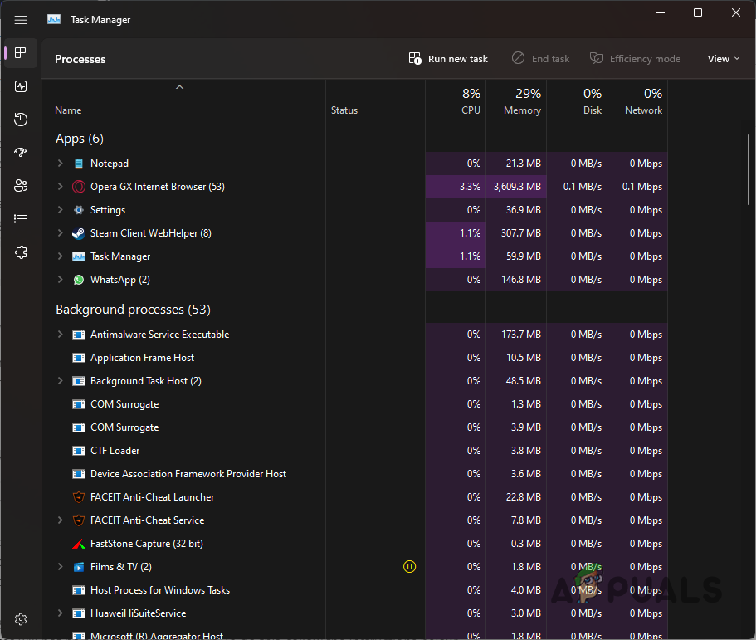Click the Name column sort arrow

pos(179,86)
